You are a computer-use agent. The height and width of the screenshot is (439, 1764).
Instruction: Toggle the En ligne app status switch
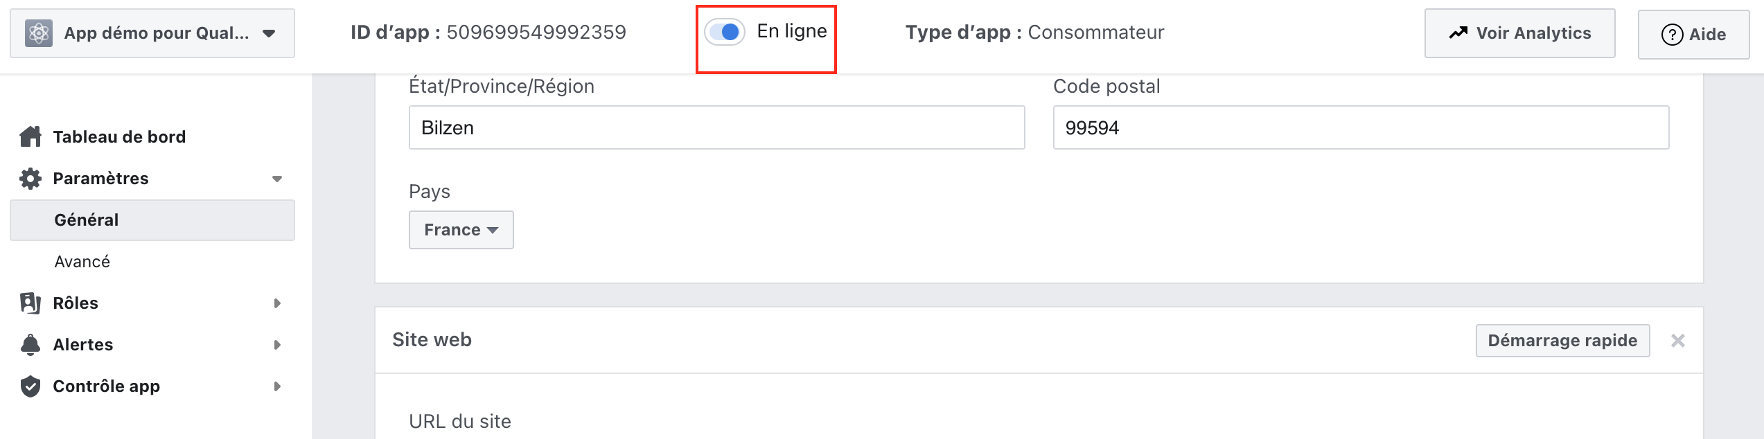pyautogui.click(x=725, y=32)
